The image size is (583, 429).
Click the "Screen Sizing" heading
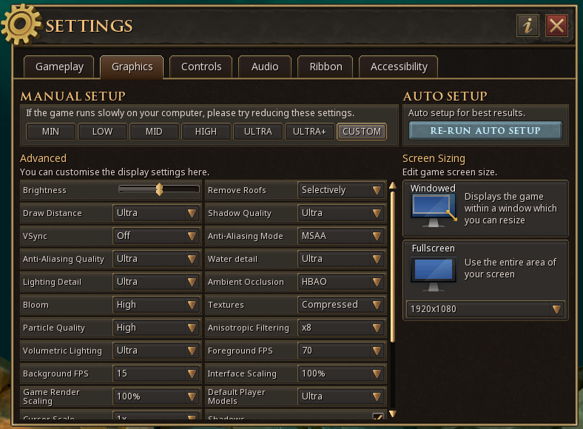click(434, 159)
